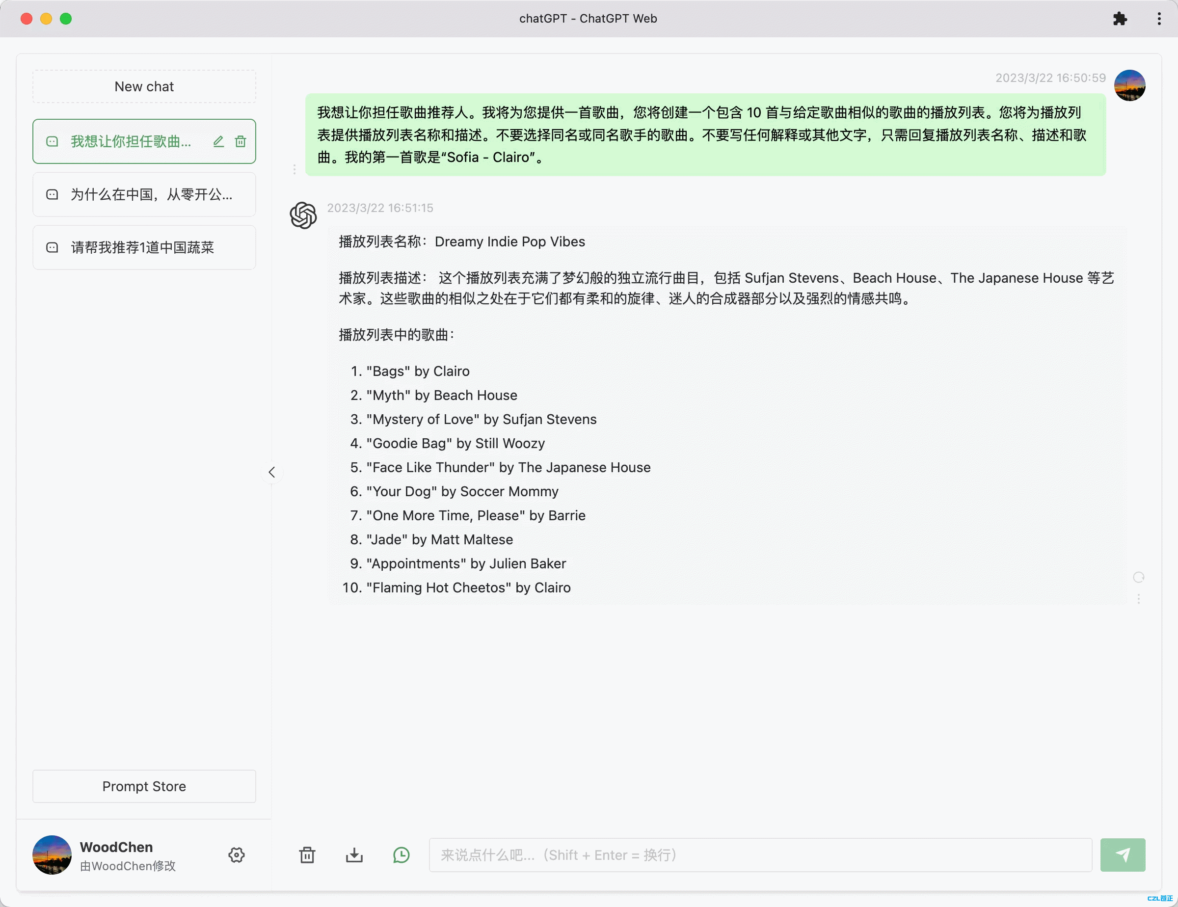This screenshot has height=907, width=1178.
Task: Export conversation with download icon
Action: pos(354,854)
